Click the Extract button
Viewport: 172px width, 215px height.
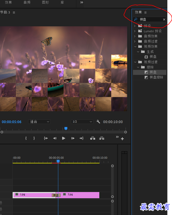pyautogui.click(x=102, y=138)
